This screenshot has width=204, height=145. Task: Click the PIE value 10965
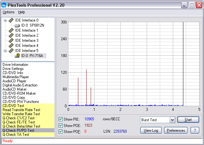(89, 119)
